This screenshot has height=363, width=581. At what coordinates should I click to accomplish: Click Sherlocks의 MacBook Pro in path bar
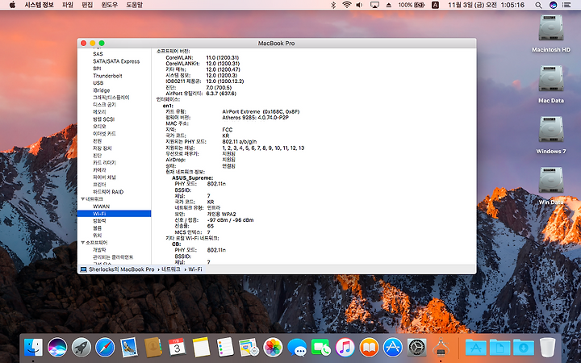point(122,269)
